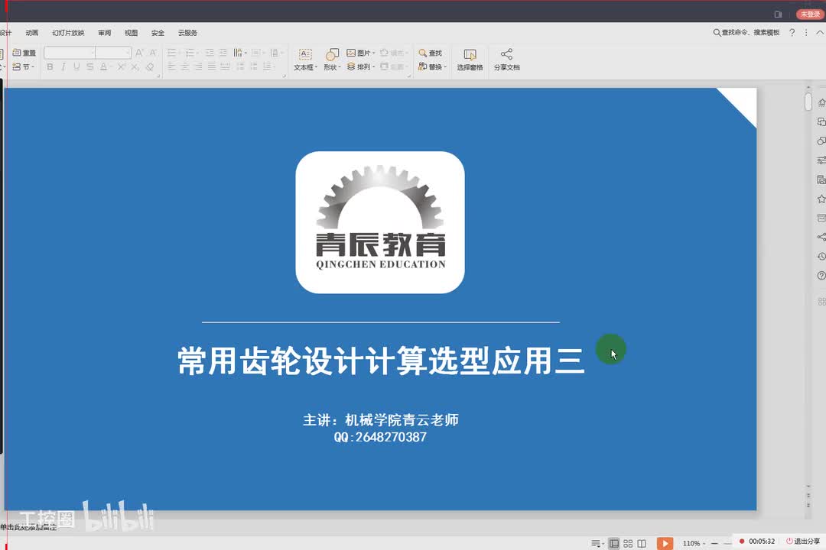Screen dimensions: 826x550
Task: Switch to reading view
Action: 642,543
